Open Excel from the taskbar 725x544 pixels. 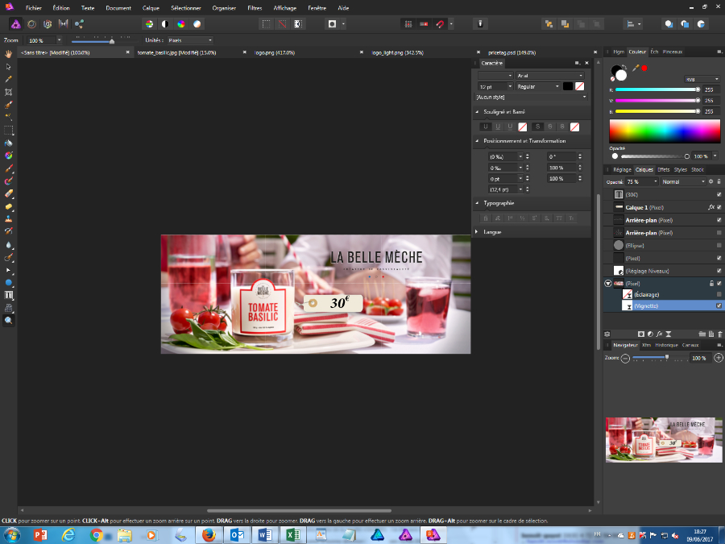(293, 535)
